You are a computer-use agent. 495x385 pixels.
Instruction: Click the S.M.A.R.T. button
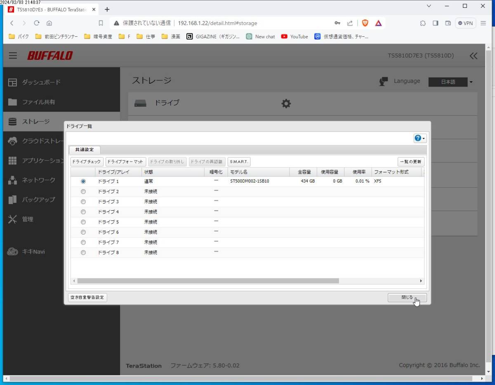[239, 162]
